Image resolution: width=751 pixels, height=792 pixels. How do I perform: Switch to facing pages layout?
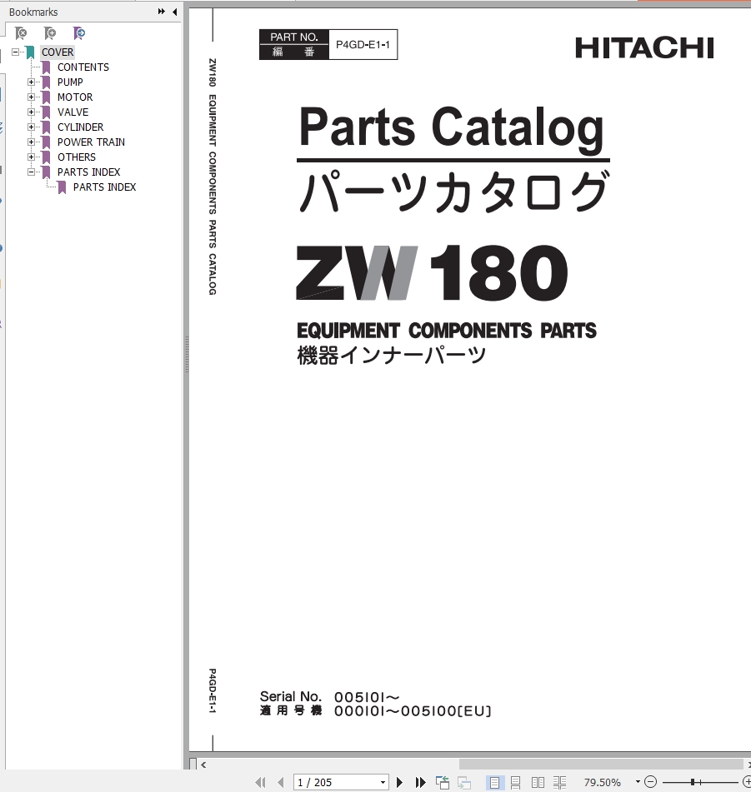(538, 782)
